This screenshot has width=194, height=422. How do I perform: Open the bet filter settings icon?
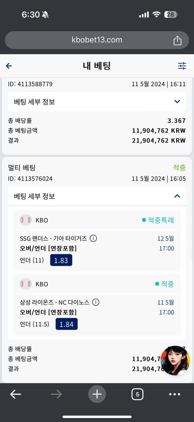[182, 66]
